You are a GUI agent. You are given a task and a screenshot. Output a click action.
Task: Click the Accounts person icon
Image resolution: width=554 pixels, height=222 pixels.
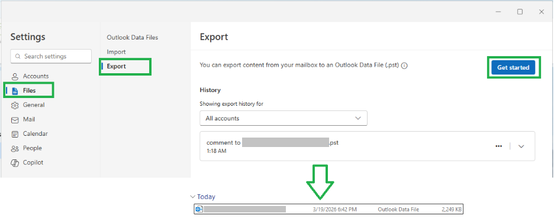click(x=15, y=77)
